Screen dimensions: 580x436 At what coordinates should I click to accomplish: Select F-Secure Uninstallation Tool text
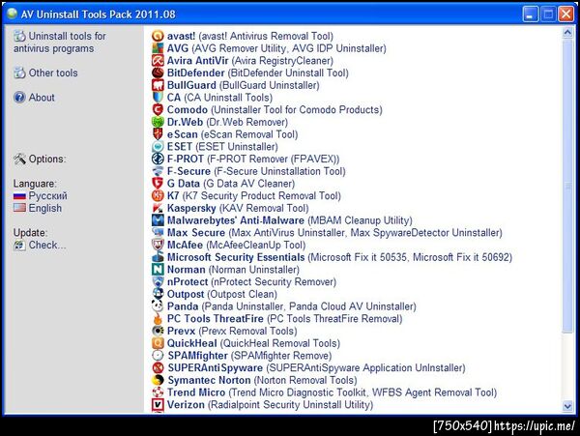(279, 171)
